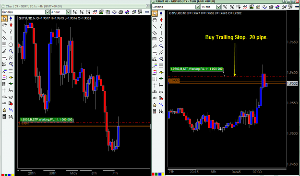Select the hand pan tool in Chart 40

(155, 20)
